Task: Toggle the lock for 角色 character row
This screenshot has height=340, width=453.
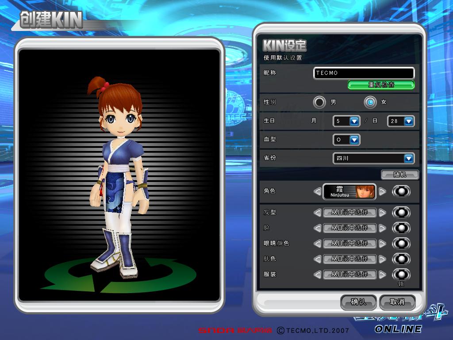Action: [x=401, y=191]
